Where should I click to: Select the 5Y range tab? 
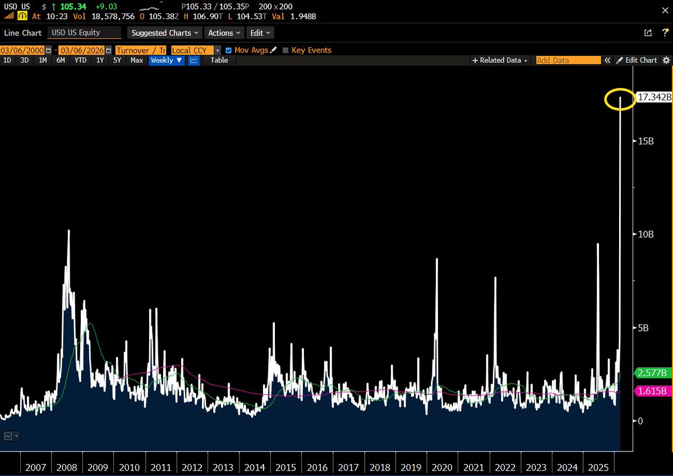coord(117,60)
